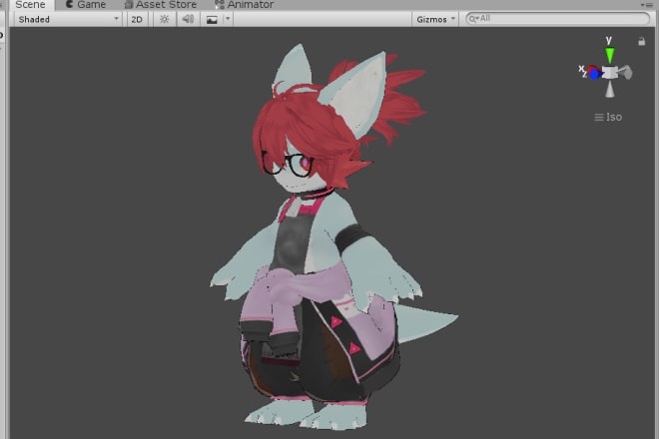Click the blue Z axis cone
Image resolution: width=659 pixels, height=439 pixels.
595,75
